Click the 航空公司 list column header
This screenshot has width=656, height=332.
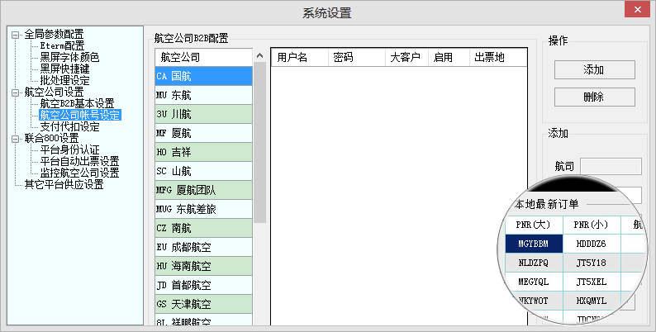point(204,57)
